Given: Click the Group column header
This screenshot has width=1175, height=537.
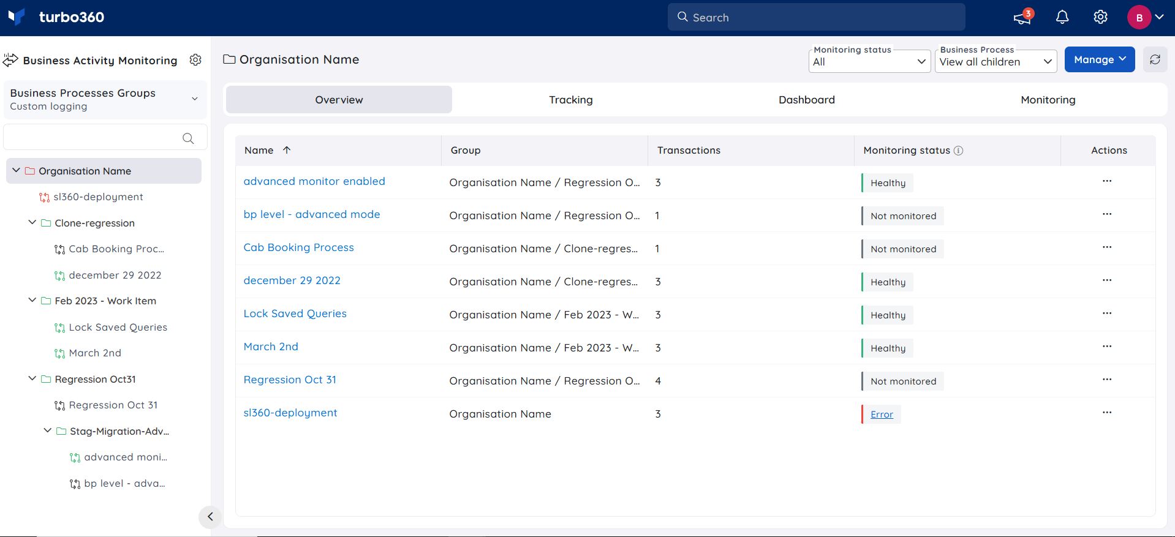Looking at the screenshot, I should click(466, 151).
